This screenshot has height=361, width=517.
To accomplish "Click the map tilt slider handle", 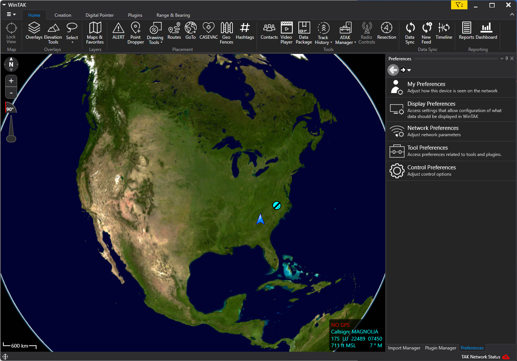I will [11, 138].
